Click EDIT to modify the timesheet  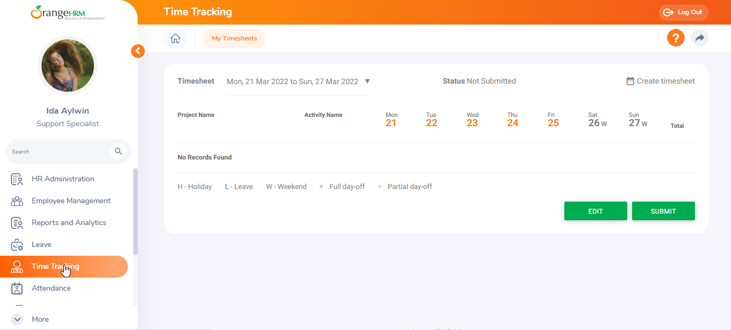pos(596,211)
